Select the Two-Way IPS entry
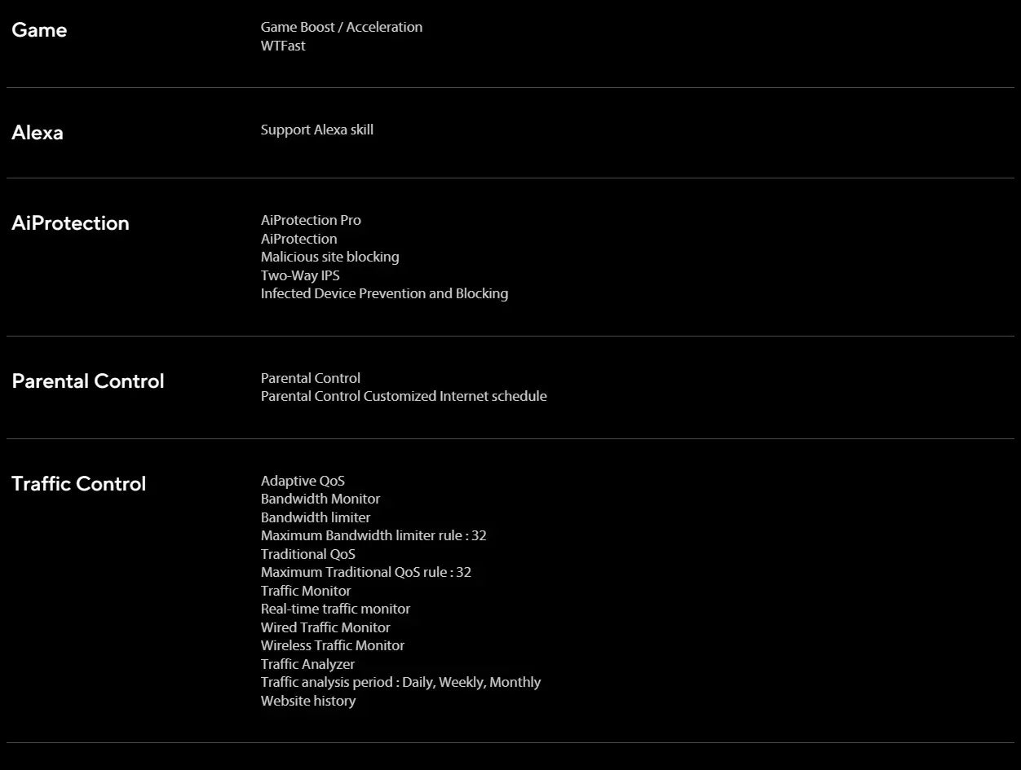1021x770 pixels. pyautogui.click(x=300, y=275)
